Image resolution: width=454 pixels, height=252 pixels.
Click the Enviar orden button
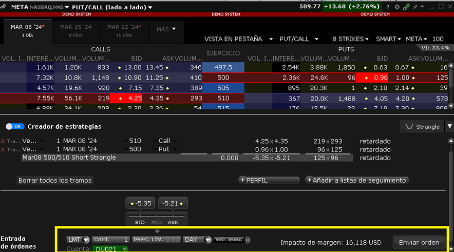tap(419, 242)
